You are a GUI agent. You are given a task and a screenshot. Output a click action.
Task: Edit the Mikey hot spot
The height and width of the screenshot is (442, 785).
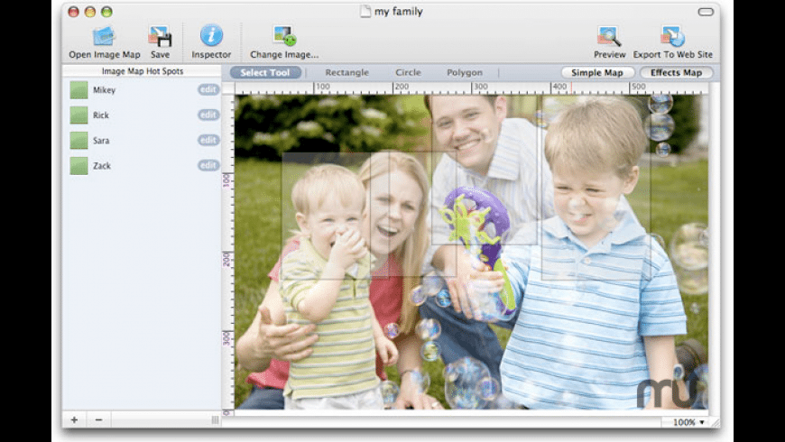pyautogui.click(x=208, y=89)
